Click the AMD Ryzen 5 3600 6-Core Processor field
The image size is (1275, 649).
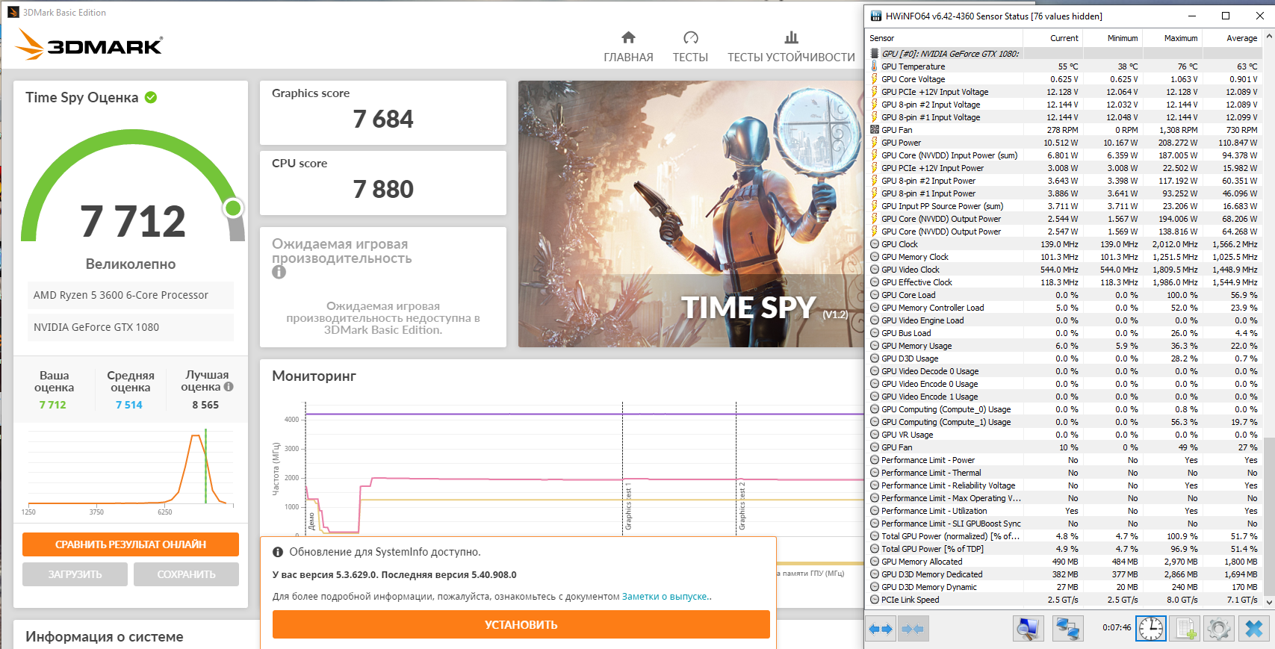(131, 295)
